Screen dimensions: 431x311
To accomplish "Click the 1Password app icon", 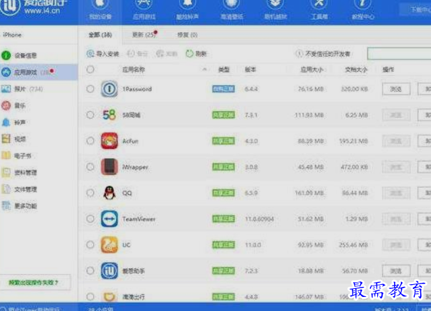I will pos(109,89).
